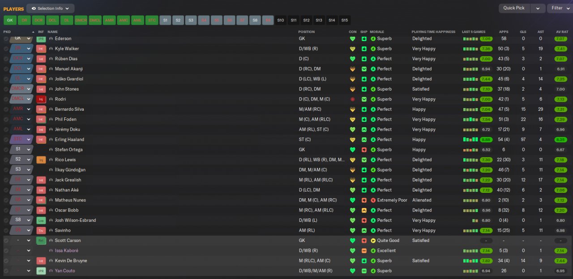This screenshot has height=279, width=573.
Task: Sort by the PKD column header
Action: [x=7, y=32]
